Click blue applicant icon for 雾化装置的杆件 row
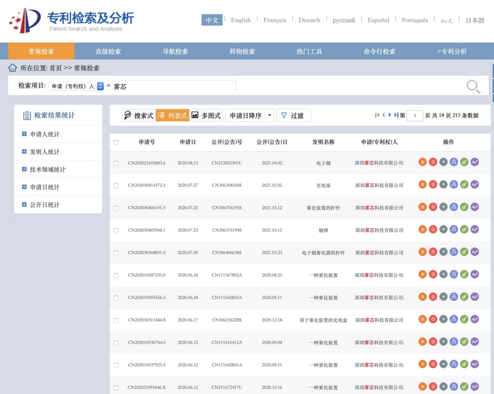Image resolution: width=494 pixels, height=394 pixels. click(454, 207)
